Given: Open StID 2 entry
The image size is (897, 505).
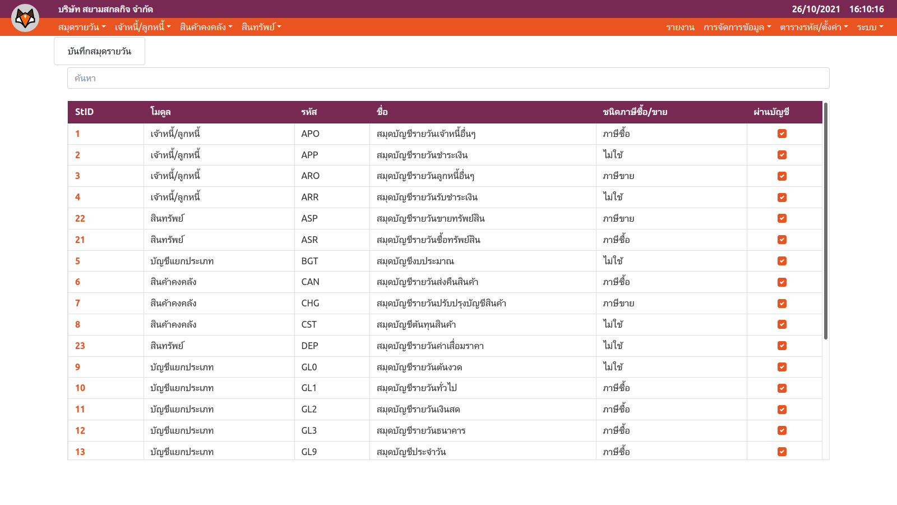Looking at the screenshot, I should pos(77,155).
